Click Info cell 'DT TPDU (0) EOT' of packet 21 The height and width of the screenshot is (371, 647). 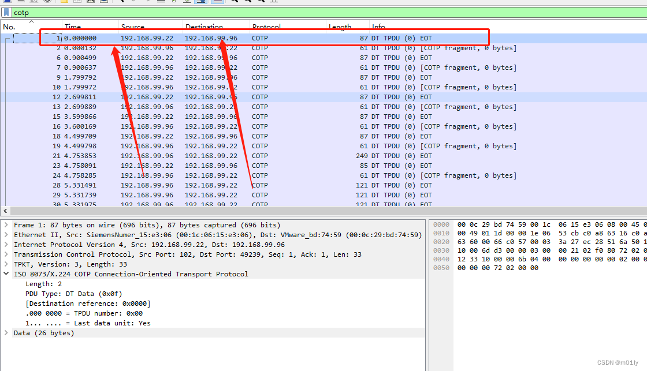pos(401,156)
